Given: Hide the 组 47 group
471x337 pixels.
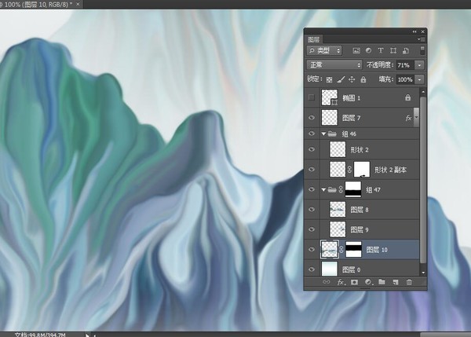Looking at the screenshot, I should [x=312, y=189].
